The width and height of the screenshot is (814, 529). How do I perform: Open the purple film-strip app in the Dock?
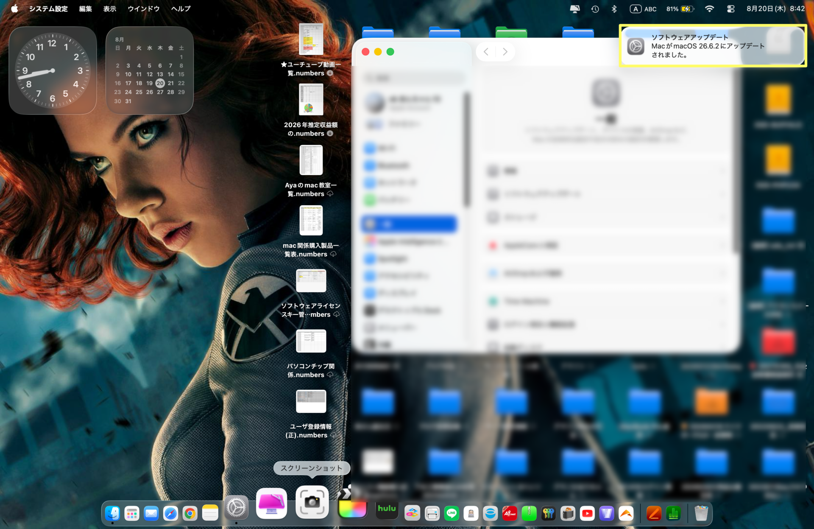pos(607,514)
